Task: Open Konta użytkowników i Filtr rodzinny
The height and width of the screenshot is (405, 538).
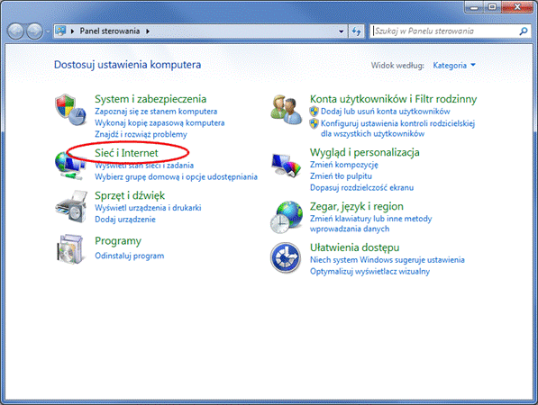Action: click(x=393, y=99)
